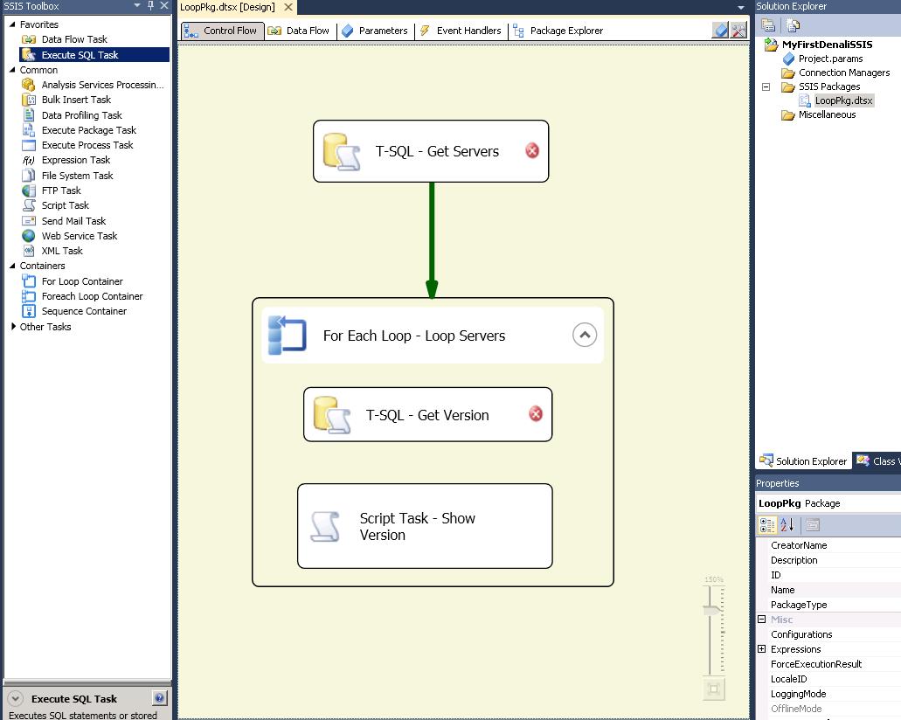Collapse the Favorites toolbox group
The width and height of the screenshot is (901, 720).
tap(12, 24)
